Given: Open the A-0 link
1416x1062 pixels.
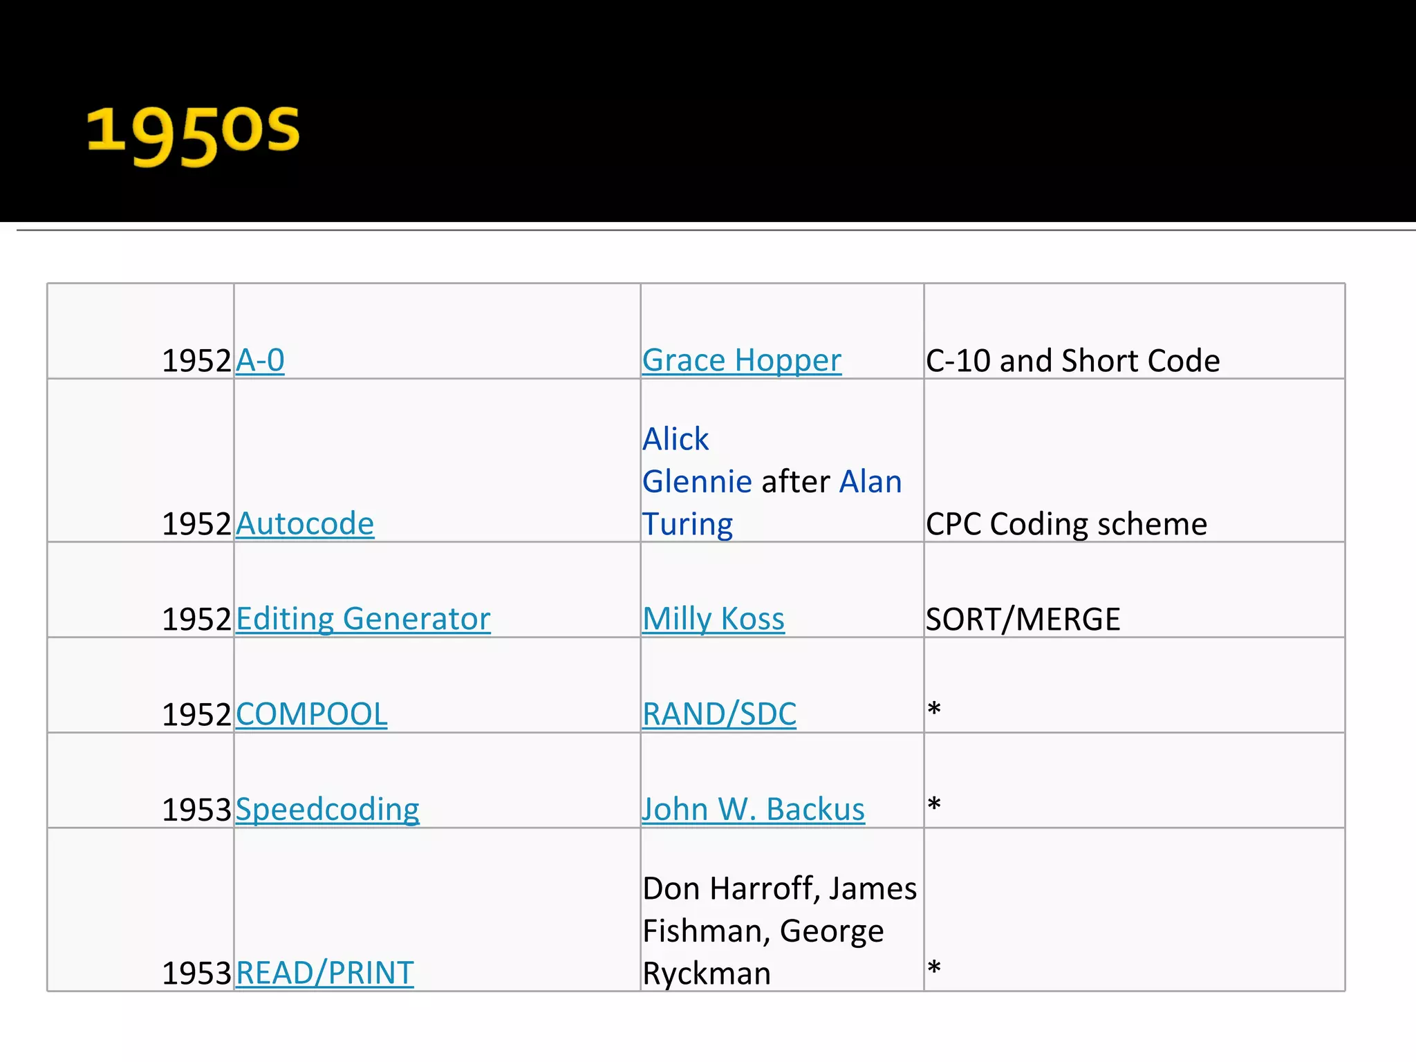Looking at the screenshot, I should [260, 360].
